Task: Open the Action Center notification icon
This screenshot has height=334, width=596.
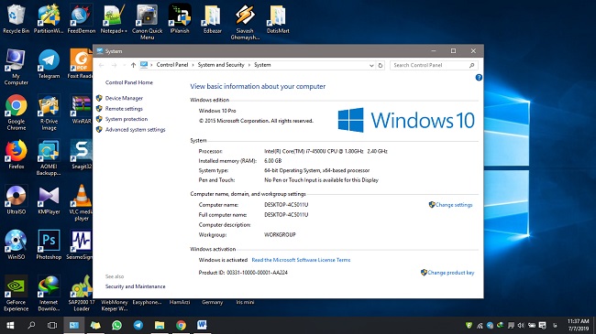Action: [x=543, y=325]
